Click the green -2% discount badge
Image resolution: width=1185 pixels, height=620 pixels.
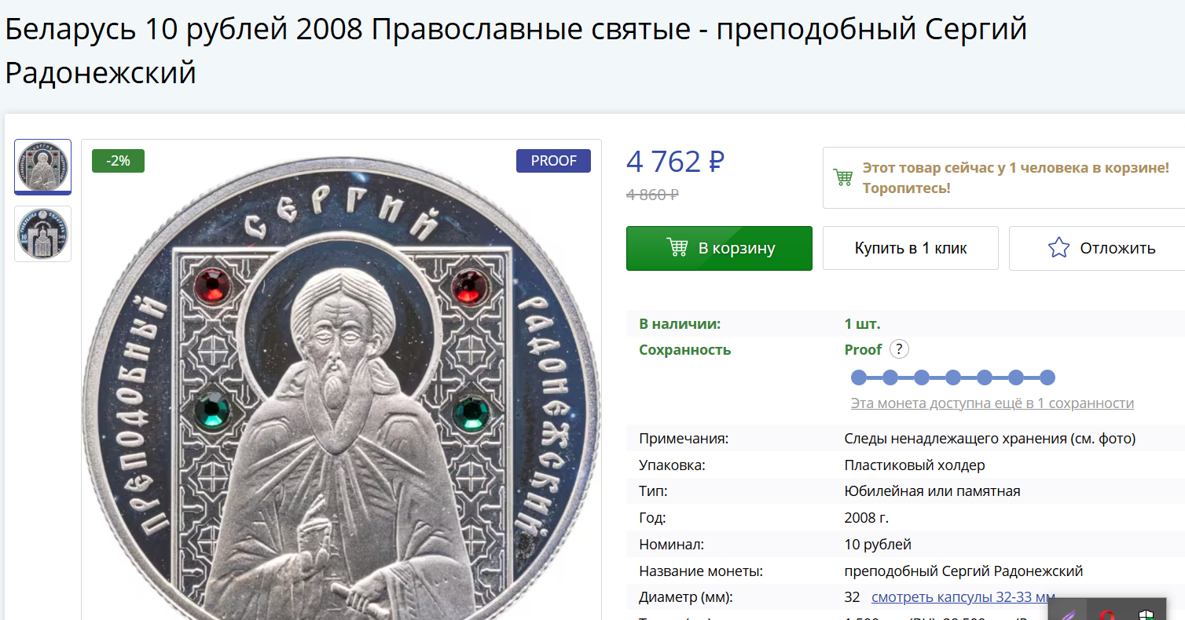(118, 161)
